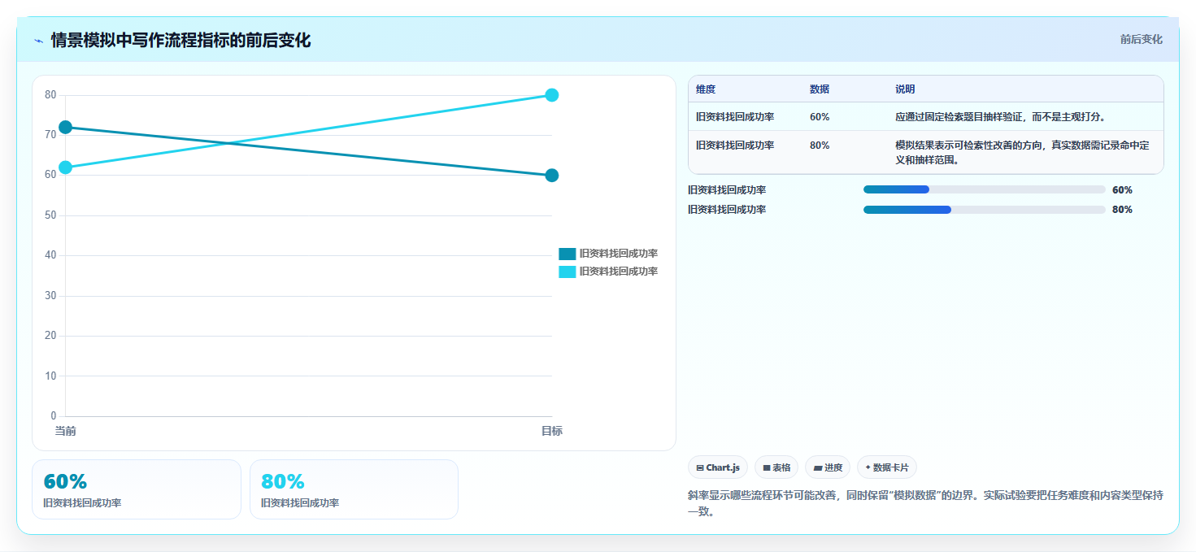Screen dimensions: 1196x552
Task: Click the footer note starting 斜率显示哪些流程环节
Action: tap(925, 503)
